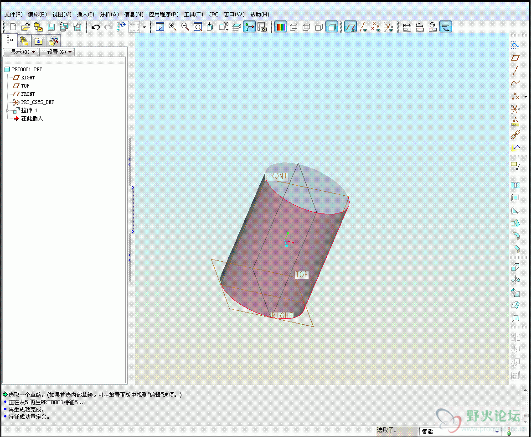Viewport: 531px width, 437px height.
Task: Open the 工具(T) menu
Action: (193, 14)
